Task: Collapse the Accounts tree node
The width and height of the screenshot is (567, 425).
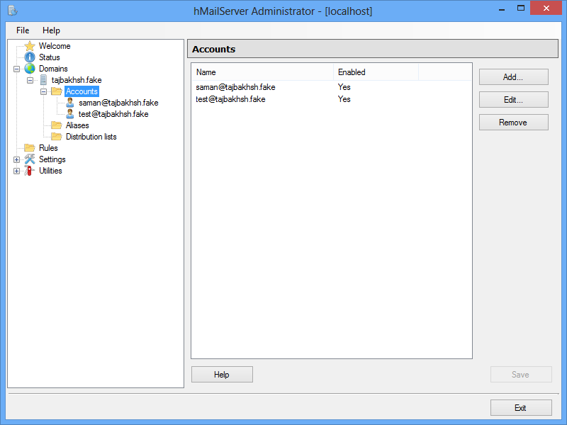Action: pyautogui.click(x=43, y=91)
